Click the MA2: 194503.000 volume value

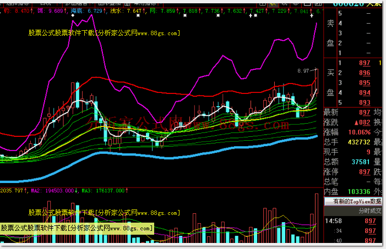tap(54, 191)
